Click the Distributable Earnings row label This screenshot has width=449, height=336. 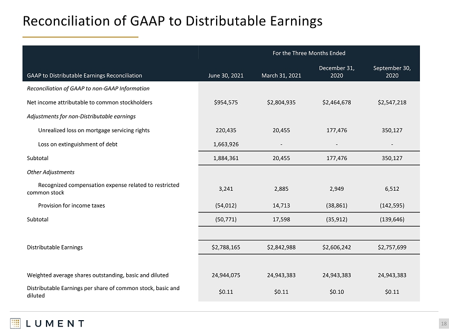pyautogui.click(x=55, y=247)
